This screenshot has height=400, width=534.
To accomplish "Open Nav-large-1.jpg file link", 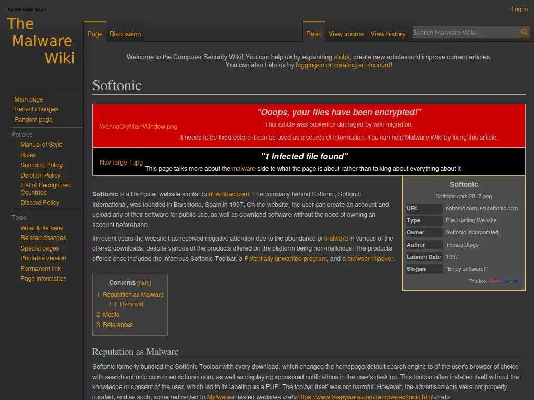I will pos(121,162).
